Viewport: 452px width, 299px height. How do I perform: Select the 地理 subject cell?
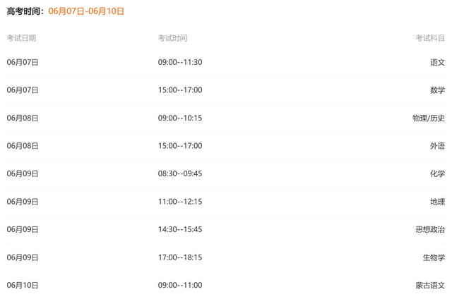(x=437, y=202)
